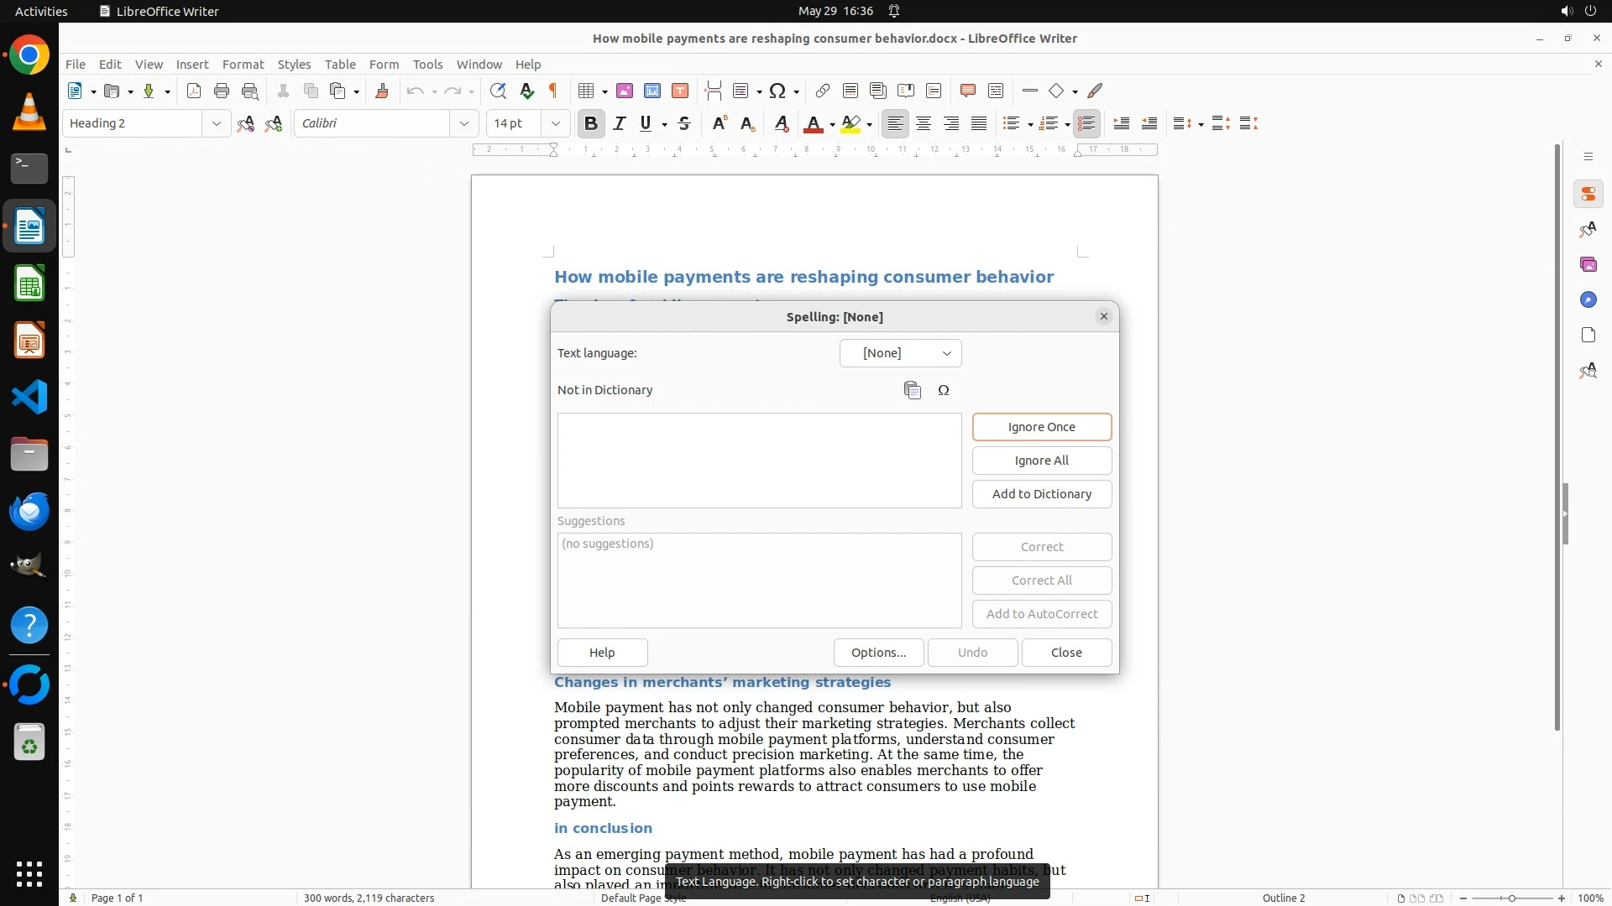
Task: Toggle formatting marks pilcrow icon
Action: pos(553,91)
